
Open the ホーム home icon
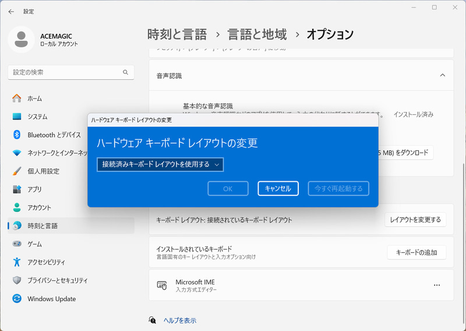(x=17, y=98)
